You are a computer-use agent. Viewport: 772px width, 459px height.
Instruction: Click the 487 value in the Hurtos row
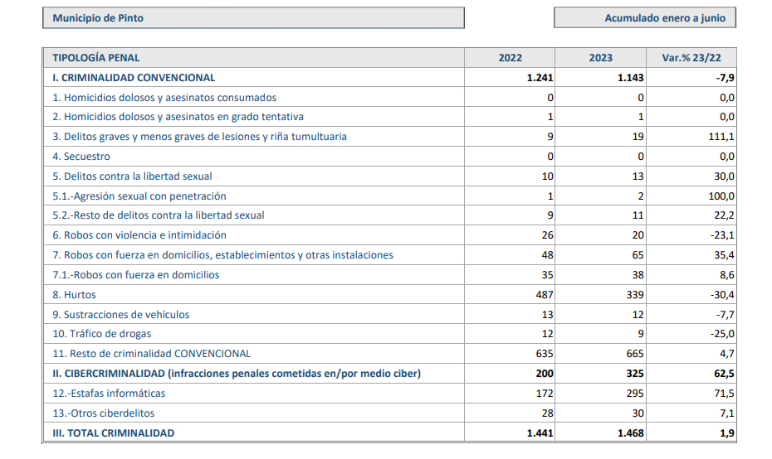click(544, 295)
